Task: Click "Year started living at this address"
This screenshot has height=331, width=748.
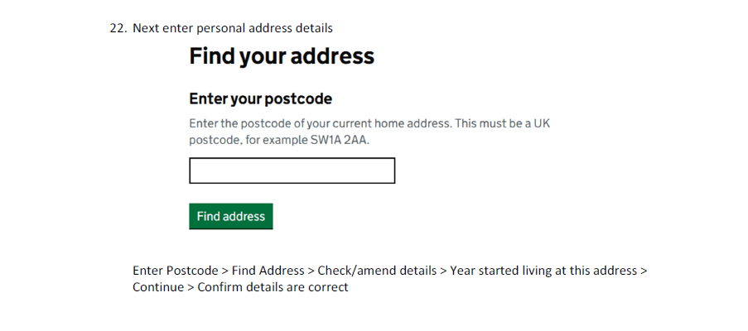Action: [543, 271]
